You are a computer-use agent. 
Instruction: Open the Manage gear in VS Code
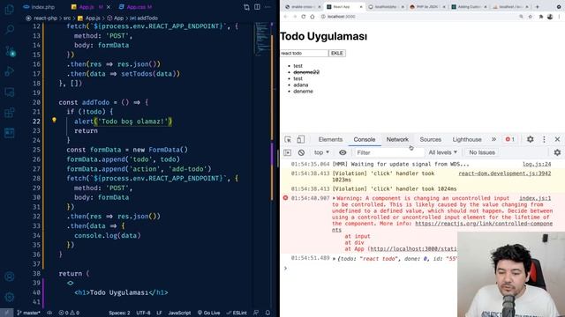click(x=10, y=297)
